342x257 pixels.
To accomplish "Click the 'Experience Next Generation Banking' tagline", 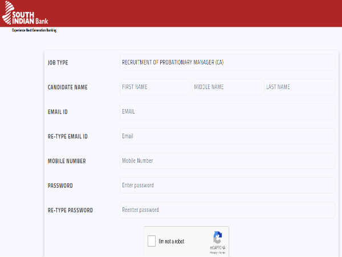I will tap(34, 30).
